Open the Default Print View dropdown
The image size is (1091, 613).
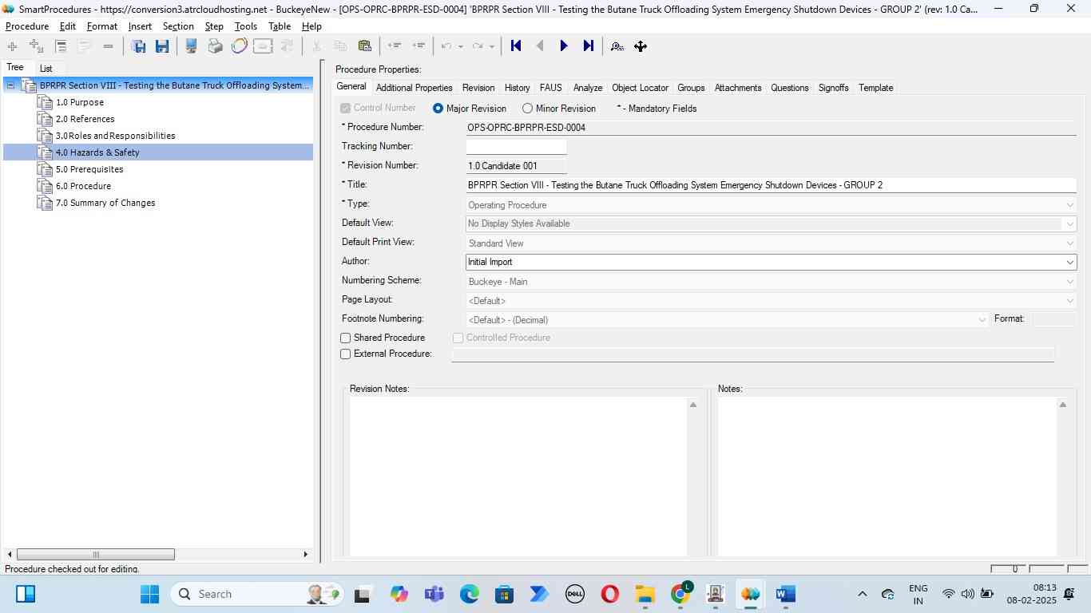click(1069, 243)
